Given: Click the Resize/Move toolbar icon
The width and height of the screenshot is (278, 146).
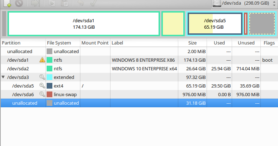Looking at the screenshot, I should tap(35, 4).
